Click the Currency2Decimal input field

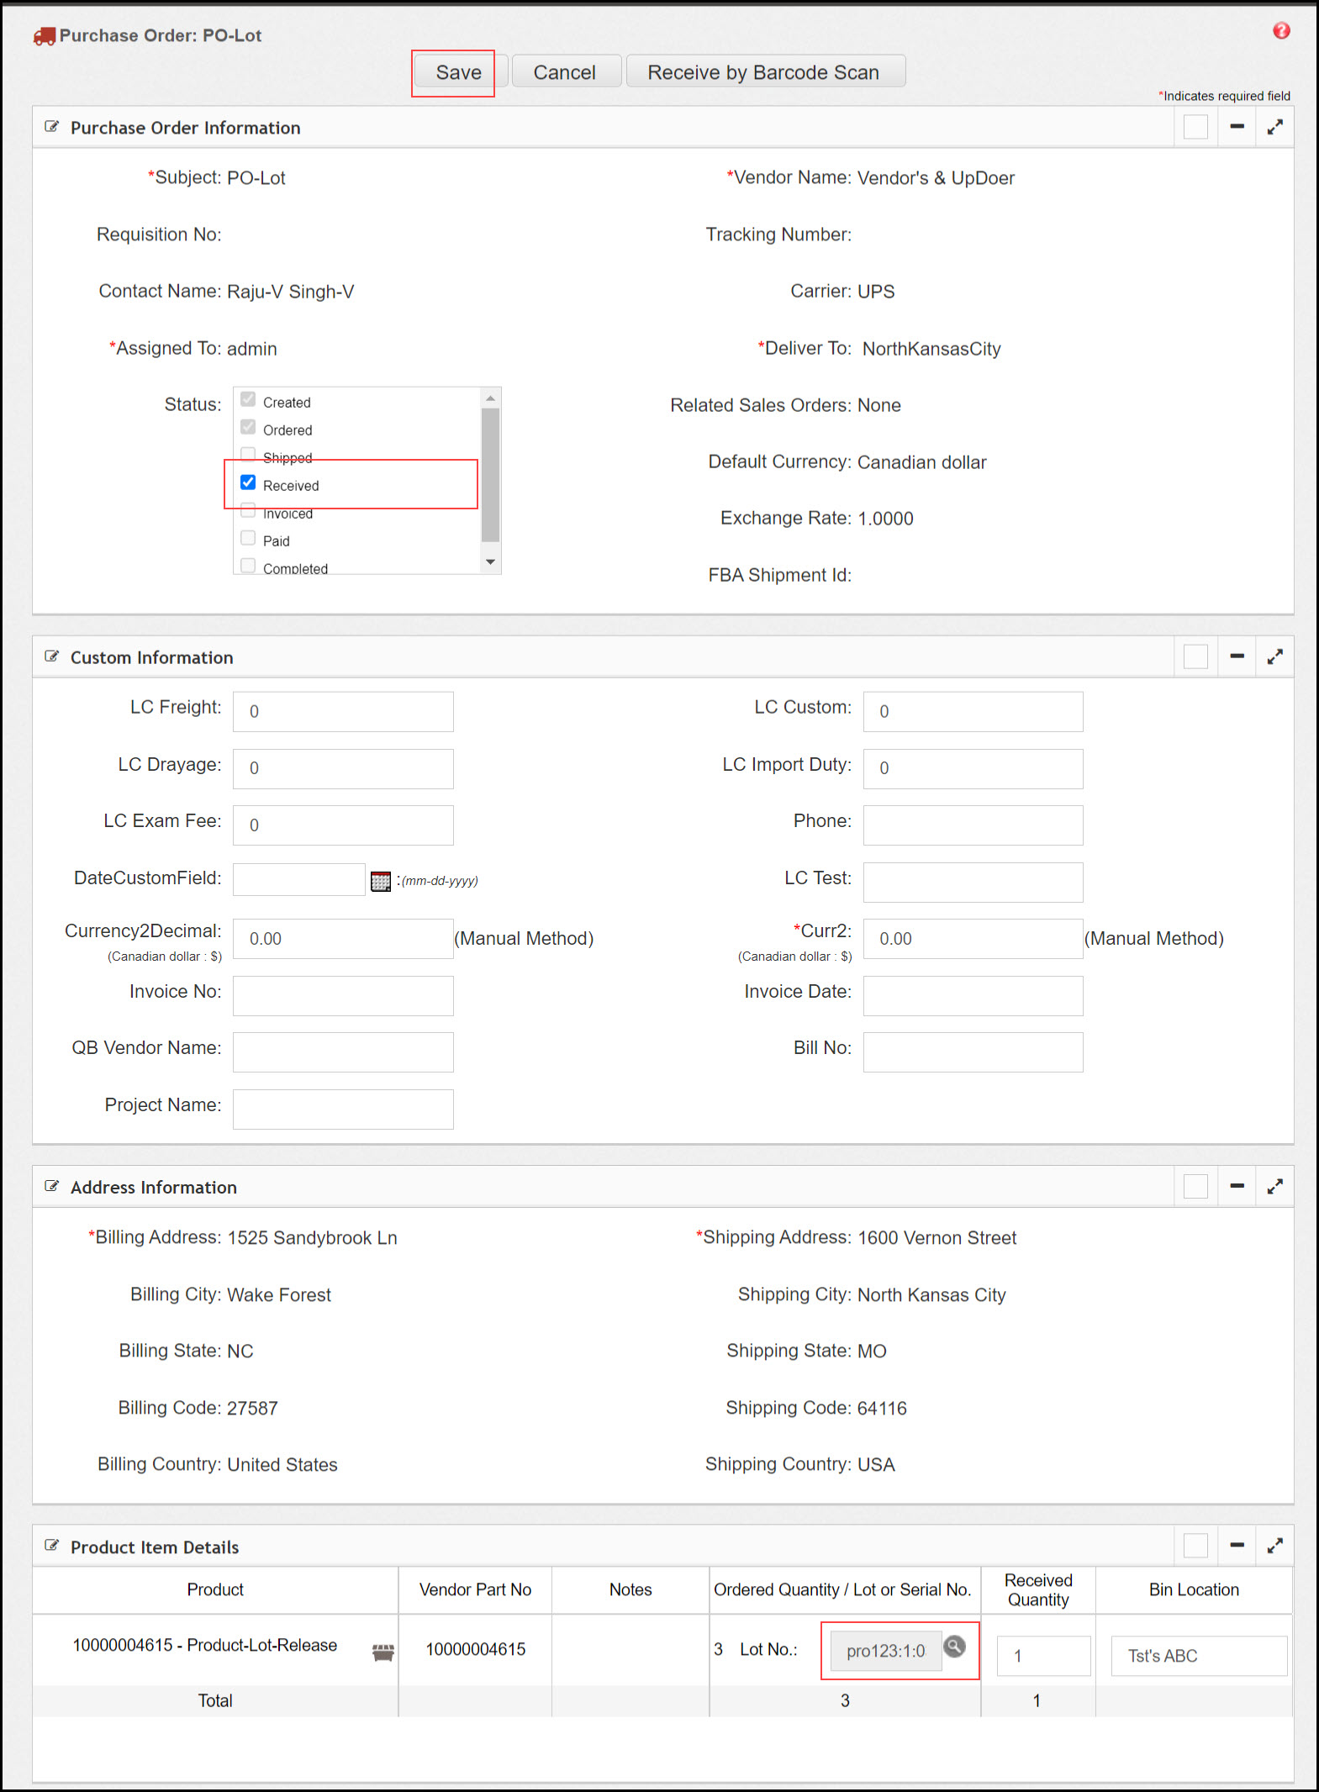coord(343,939)
